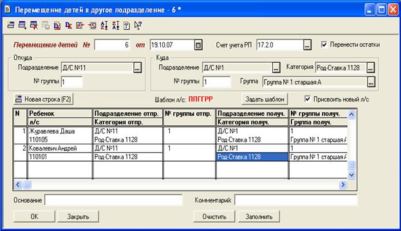Viewport: 401px width, 231px height.
Task: Toggle the "Перенести остатки" checkbox
Action: [x=324, y=45]
